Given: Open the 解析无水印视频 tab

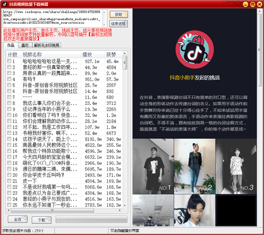Looking at the screenshot, I should (47, 45).
